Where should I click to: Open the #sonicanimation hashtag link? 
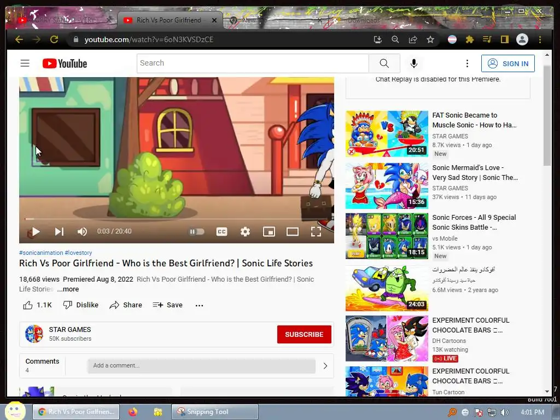pyautogui.click(x=41, y=253)
